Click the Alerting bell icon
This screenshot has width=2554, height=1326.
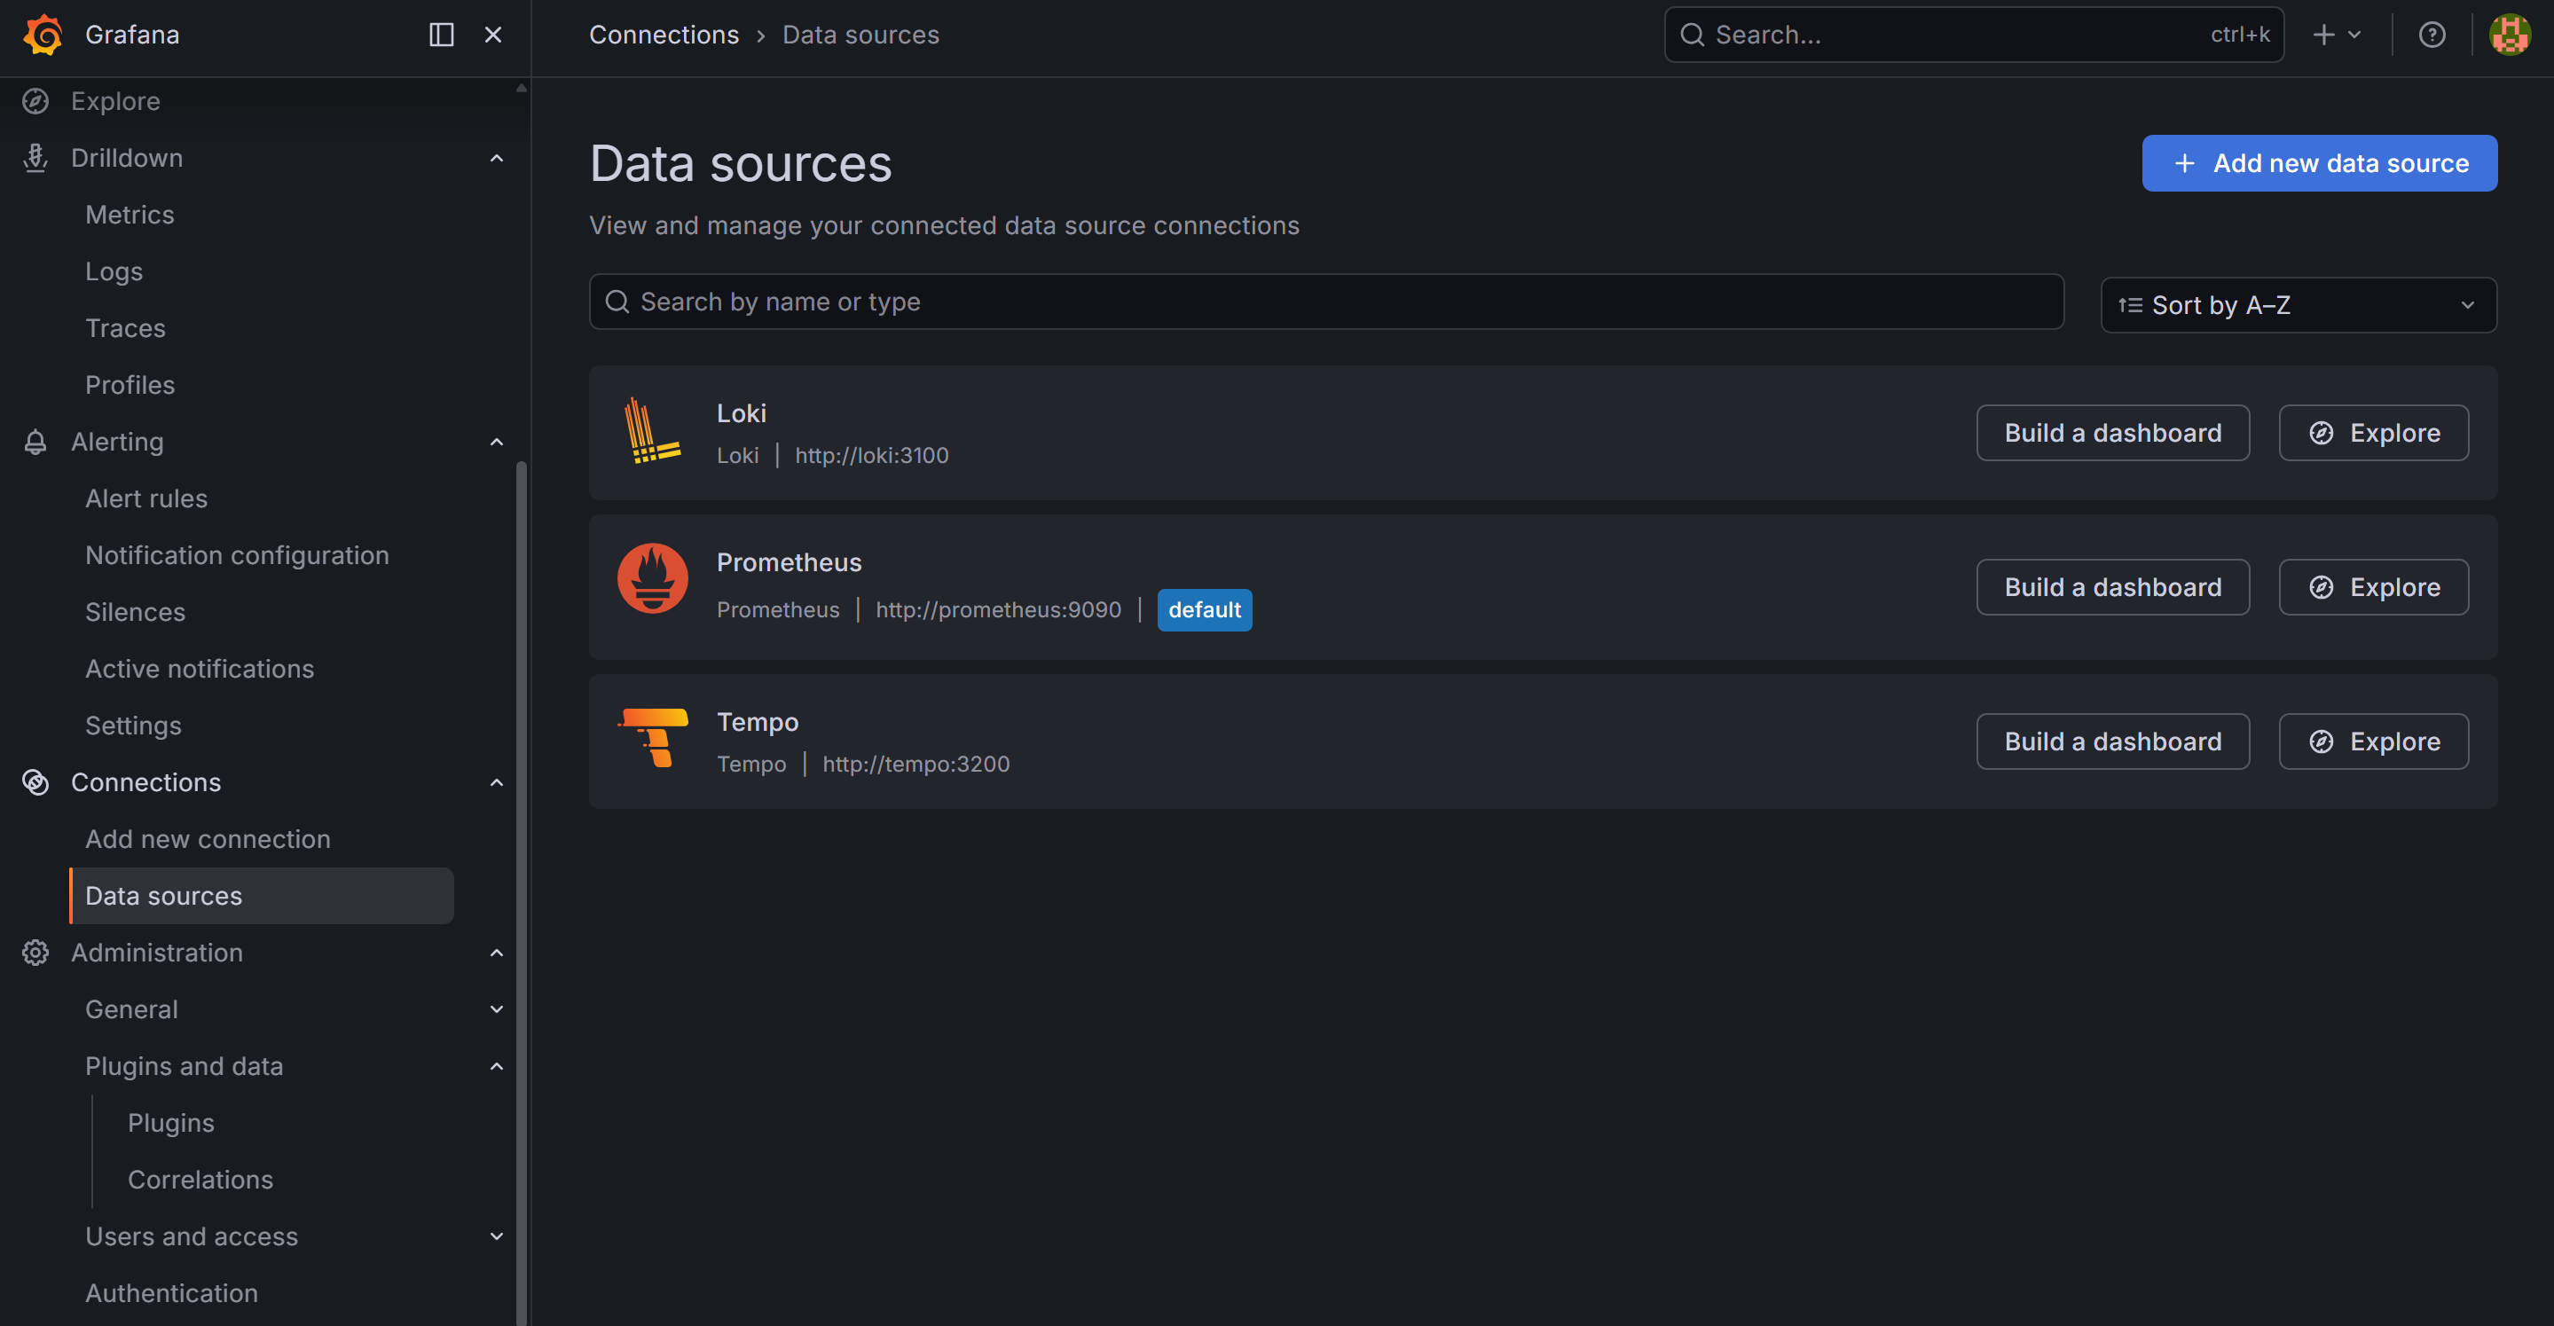point(35,442)
